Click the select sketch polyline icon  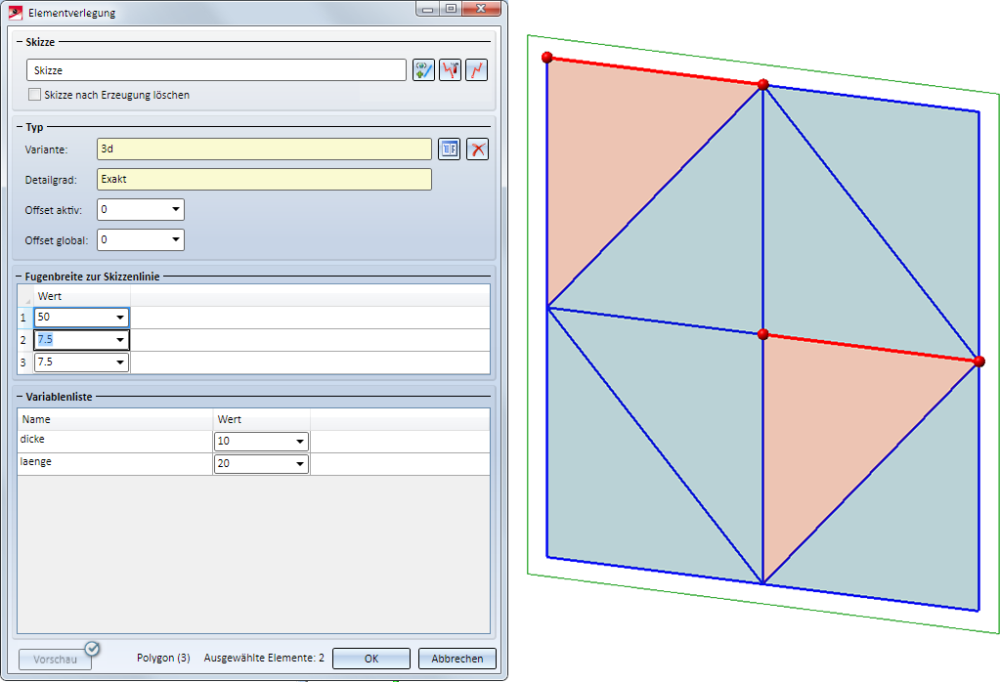(x=476, y=70)
